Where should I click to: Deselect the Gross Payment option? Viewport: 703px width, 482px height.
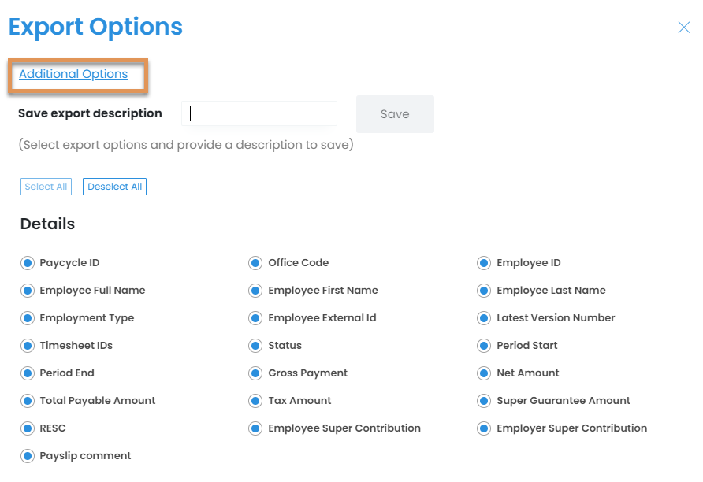point(255,373)
